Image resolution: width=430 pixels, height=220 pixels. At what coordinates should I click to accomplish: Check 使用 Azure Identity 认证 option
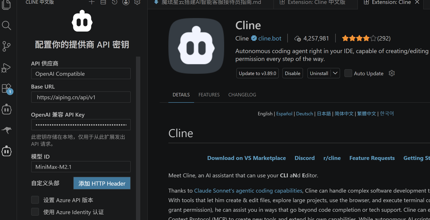(x=35, y=212)
